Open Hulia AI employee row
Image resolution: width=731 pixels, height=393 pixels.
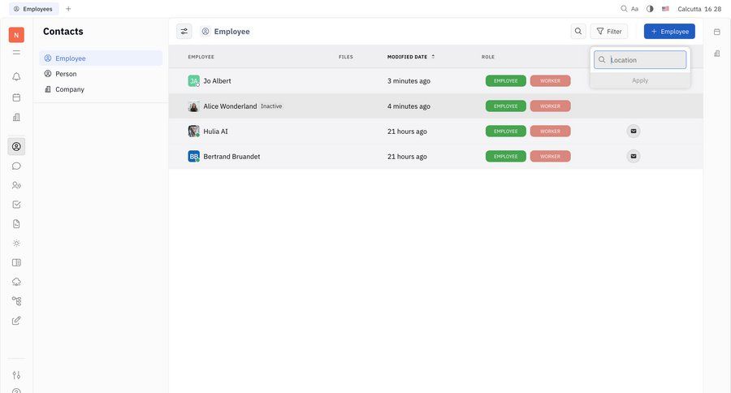436,131
